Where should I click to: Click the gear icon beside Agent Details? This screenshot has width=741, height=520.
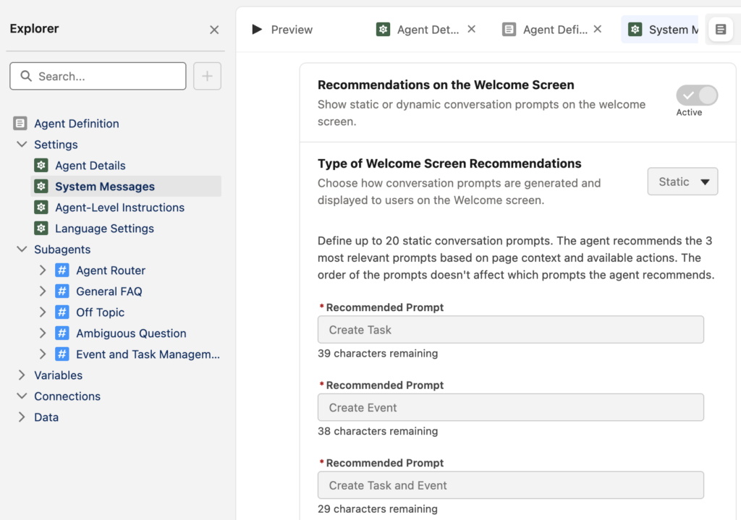pyautogui.click(x=41, y=166)
